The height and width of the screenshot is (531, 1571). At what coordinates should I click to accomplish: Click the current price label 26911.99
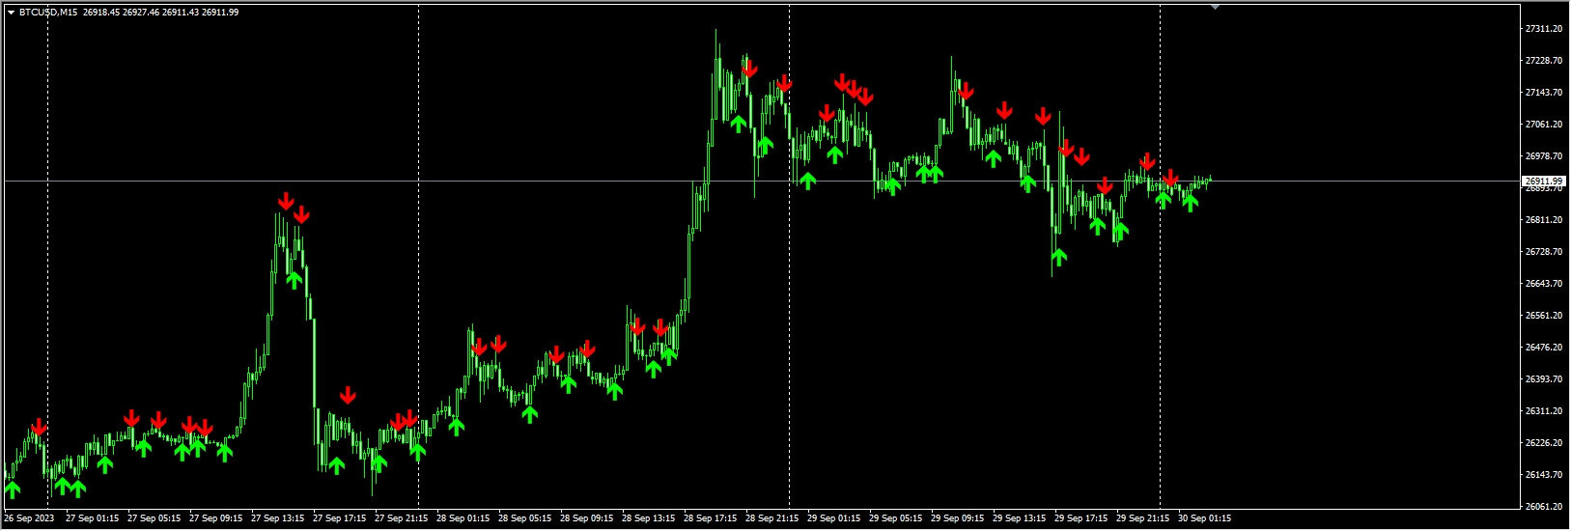(1543, 181)
